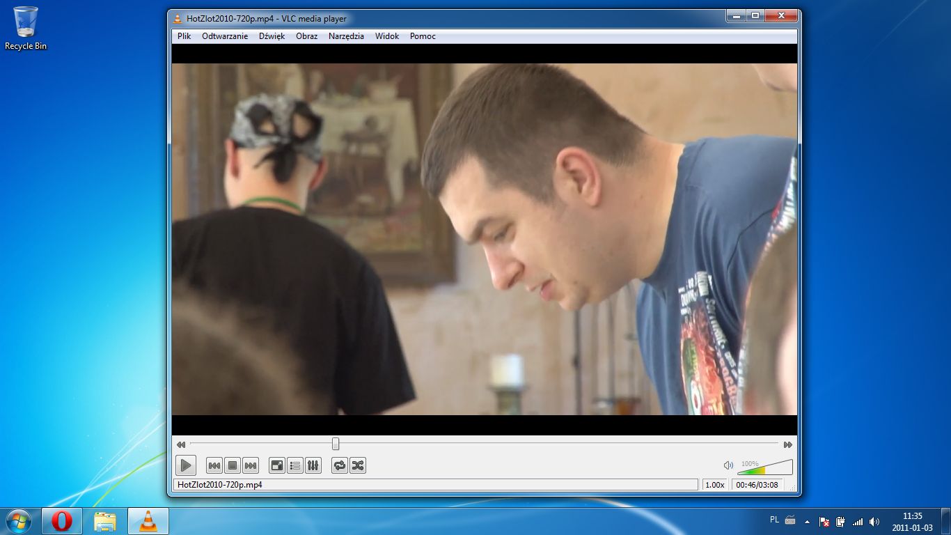
Task: Click the seek bar position handle
Action: [x=336, y=444]
